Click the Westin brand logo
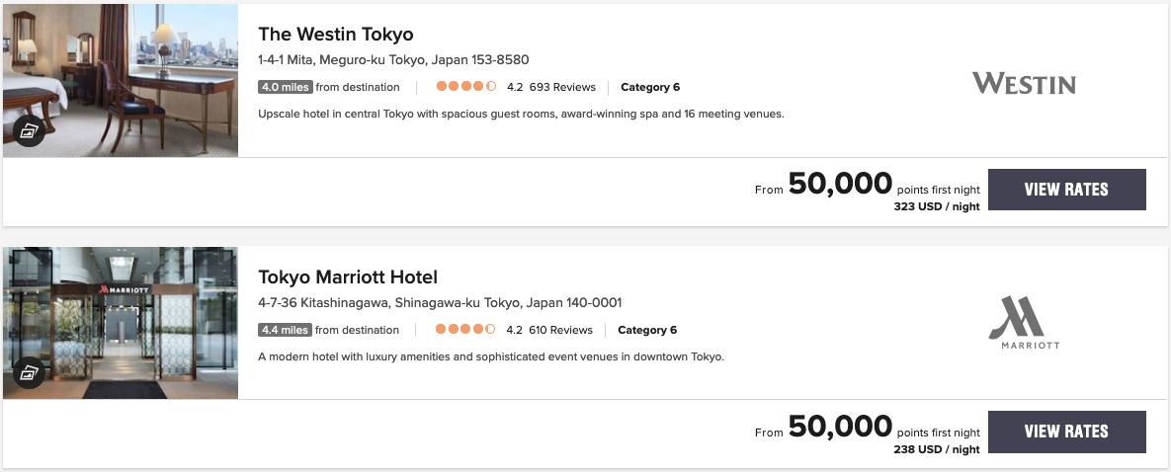Image resolution: width=1171 pixels, height=472 pixels. coord(1024,84)
